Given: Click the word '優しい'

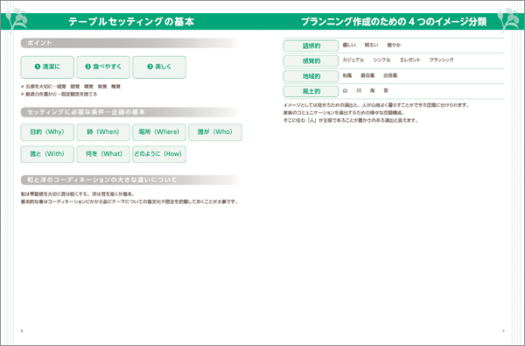Looking at the screenshot, I should click(349, 45).
